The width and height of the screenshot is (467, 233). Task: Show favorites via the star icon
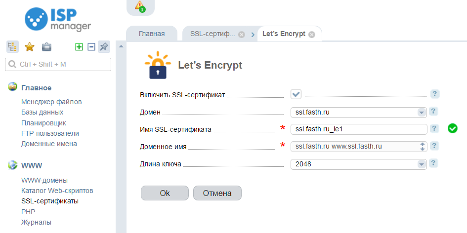point(30,47)
